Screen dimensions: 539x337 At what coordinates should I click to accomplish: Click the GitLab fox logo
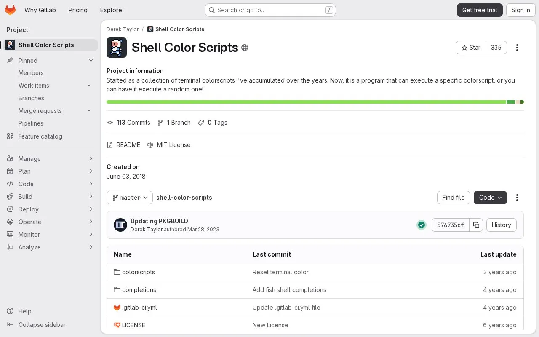[x=10, y=10]
